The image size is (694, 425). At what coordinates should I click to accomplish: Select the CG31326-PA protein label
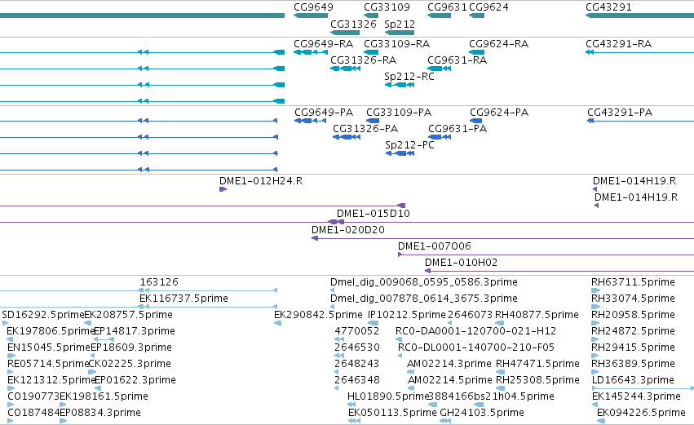[365, 129]
